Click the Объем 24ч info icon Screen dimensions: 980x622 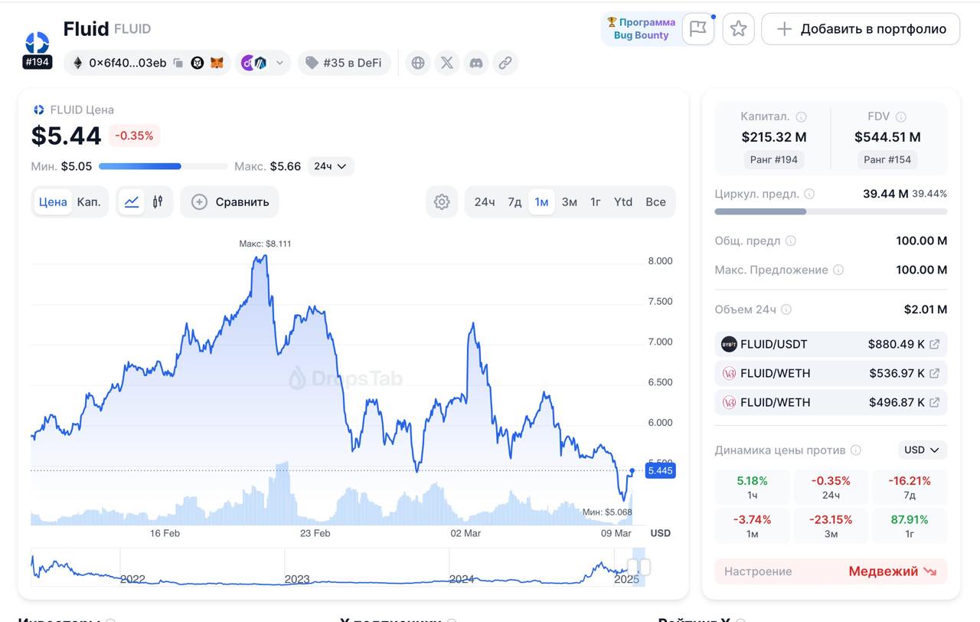coord(786,309)
